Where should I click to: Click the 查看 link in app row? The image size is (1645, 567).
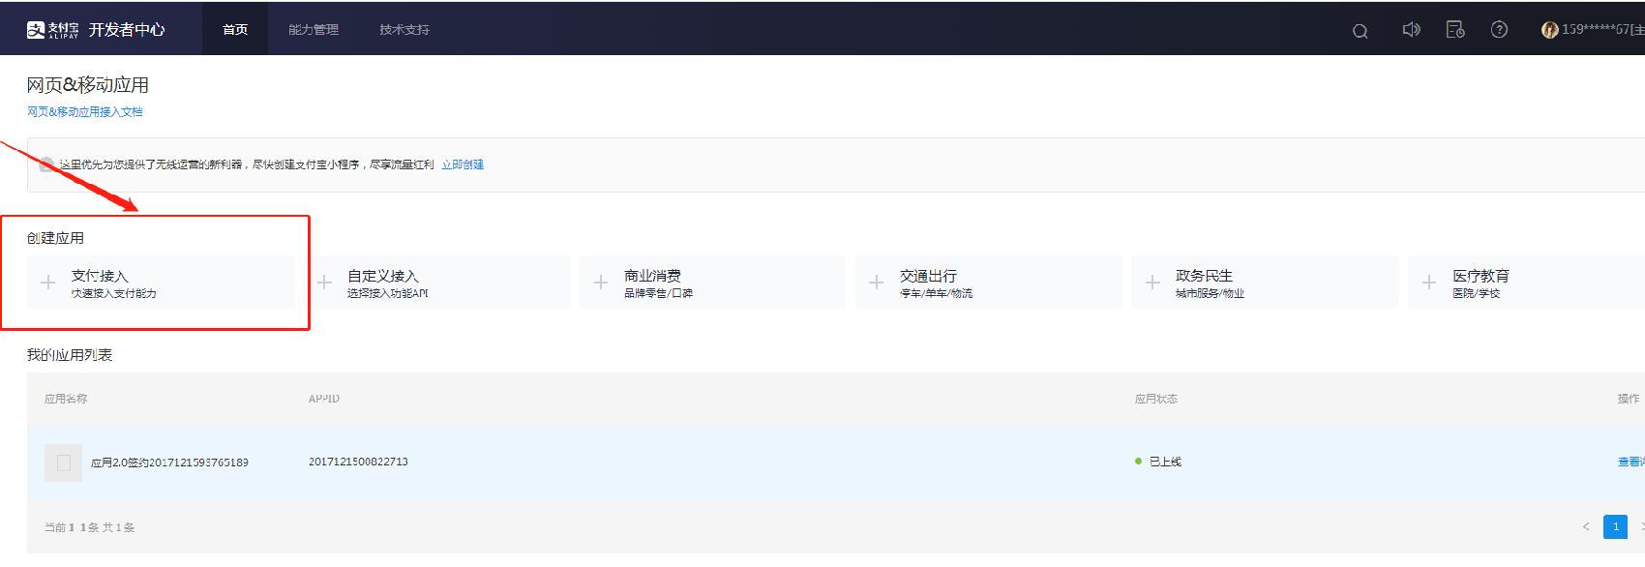[x=1630, y=463]
